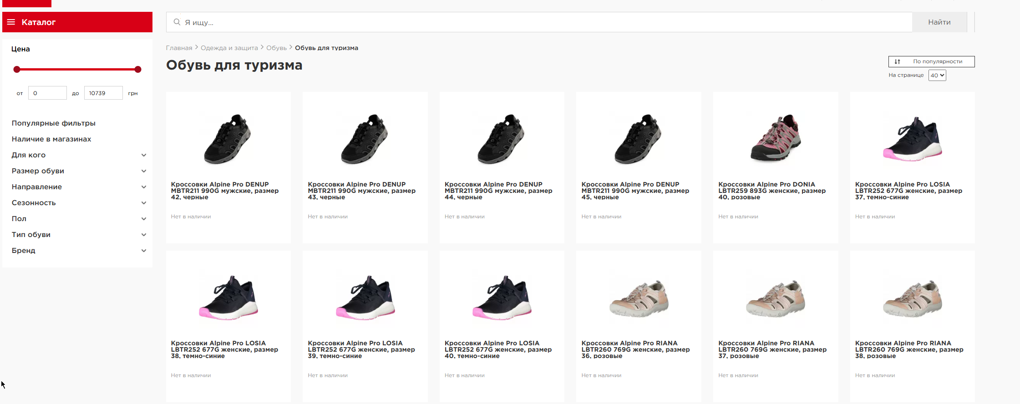This screenshot has height=404, width=1020.
Task: Click the magnifier search icon
Action: (x=177, y=22)
